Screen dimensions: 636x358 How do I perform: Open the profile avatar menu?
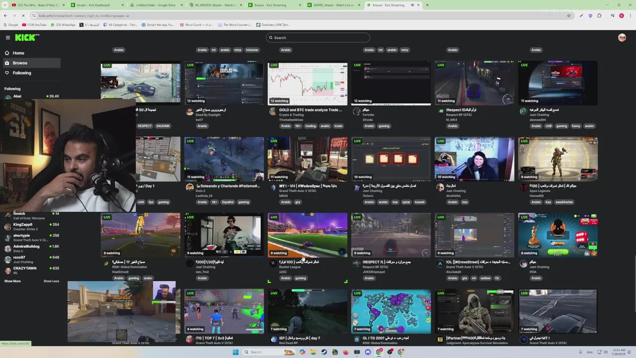(x=622, y=38)
